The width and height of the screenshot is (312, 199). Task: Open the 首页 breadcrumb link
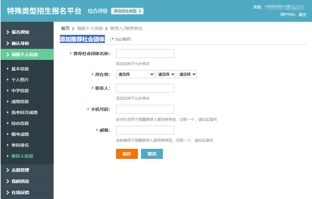click(64, 28)
